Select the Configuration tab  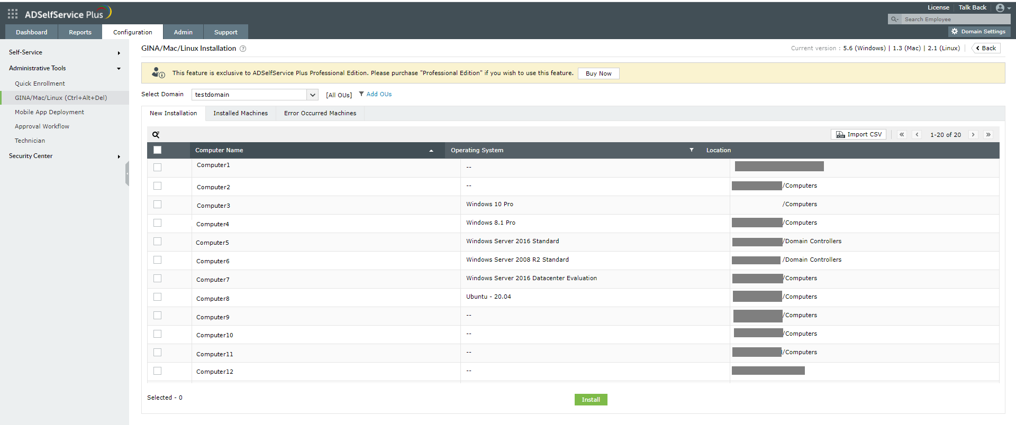click(x=133, y=32)
